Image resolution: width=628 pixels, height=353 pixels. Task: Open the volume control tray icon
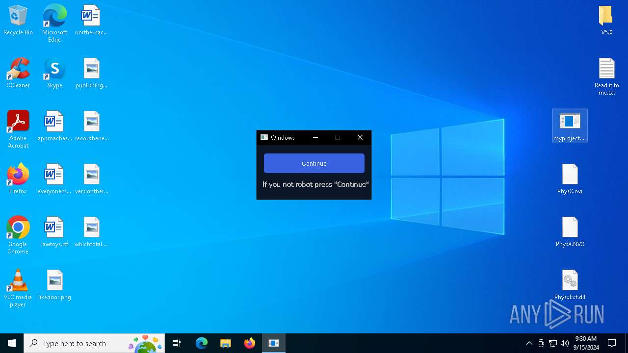(565, 343)
